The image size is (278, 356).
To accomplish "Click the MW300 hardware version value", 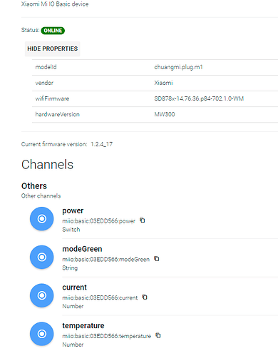I will (165, 114).
